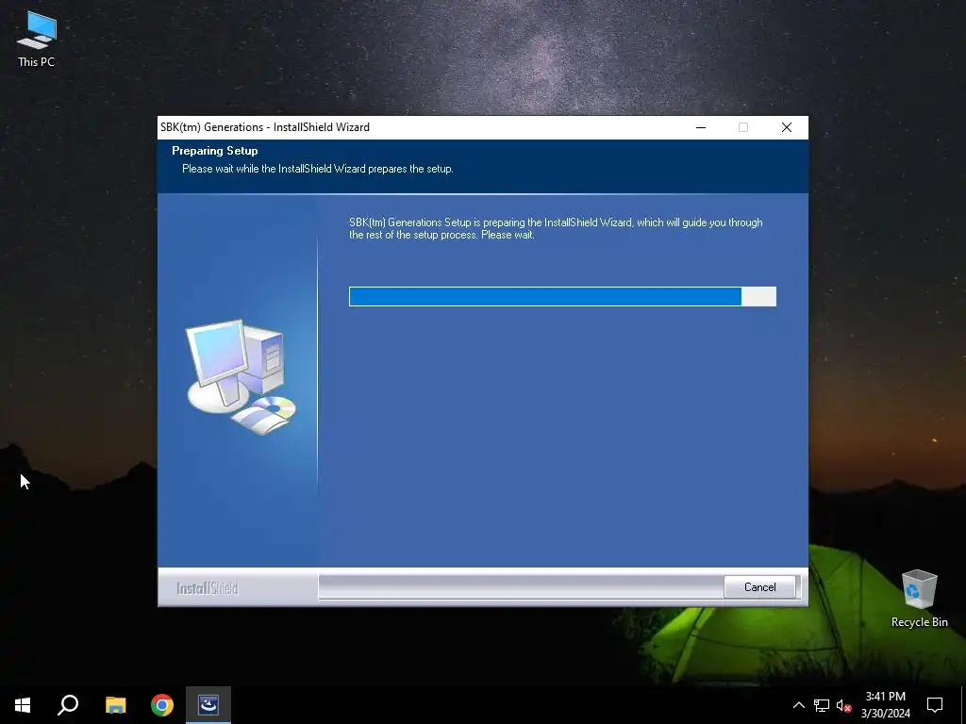Open taskbar search magnifier
The image size is (966, 724).
[68, 705]
